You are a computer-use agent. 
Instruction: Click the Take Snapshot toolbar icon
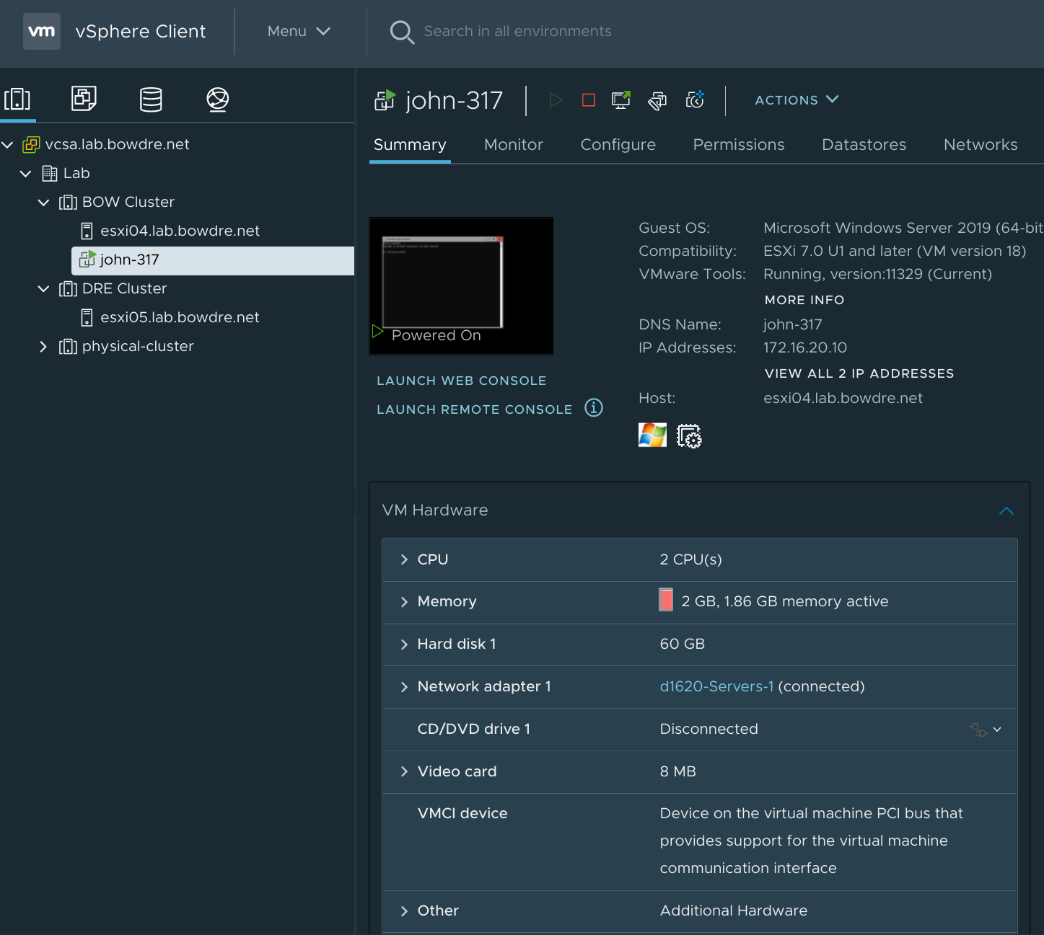point(695,100)
